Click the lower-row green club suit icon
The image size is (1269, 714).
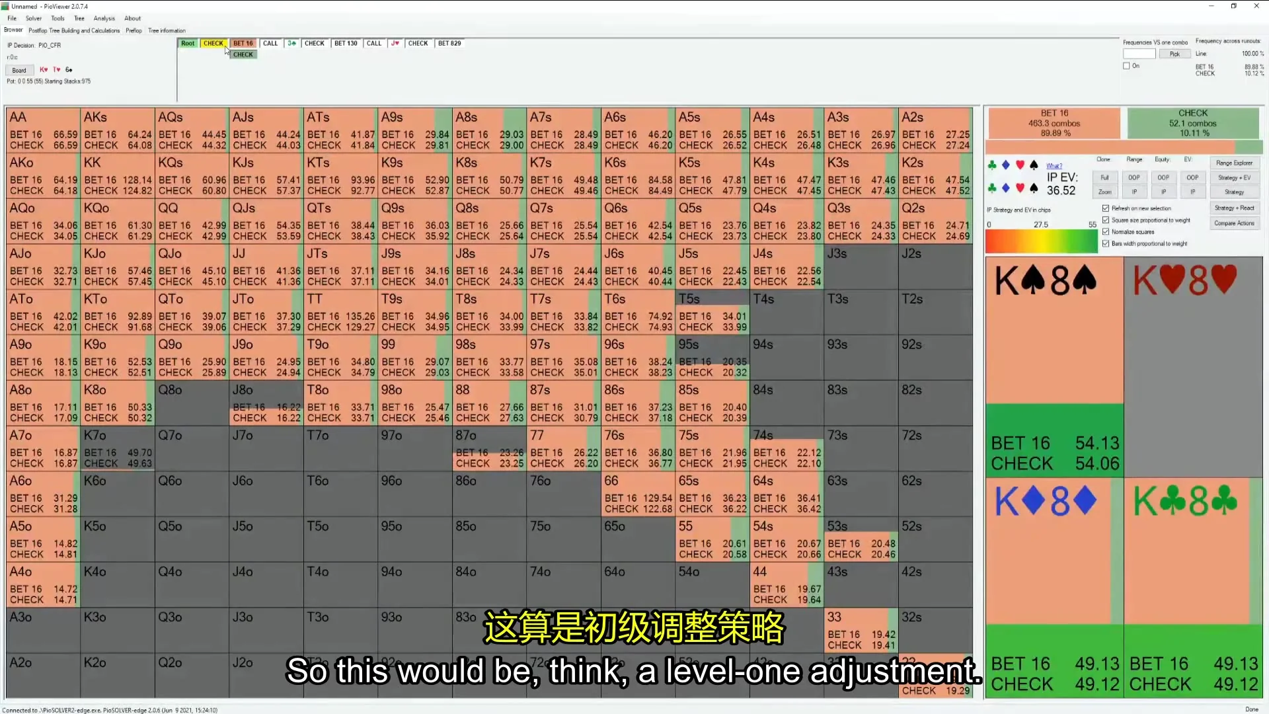992,188
